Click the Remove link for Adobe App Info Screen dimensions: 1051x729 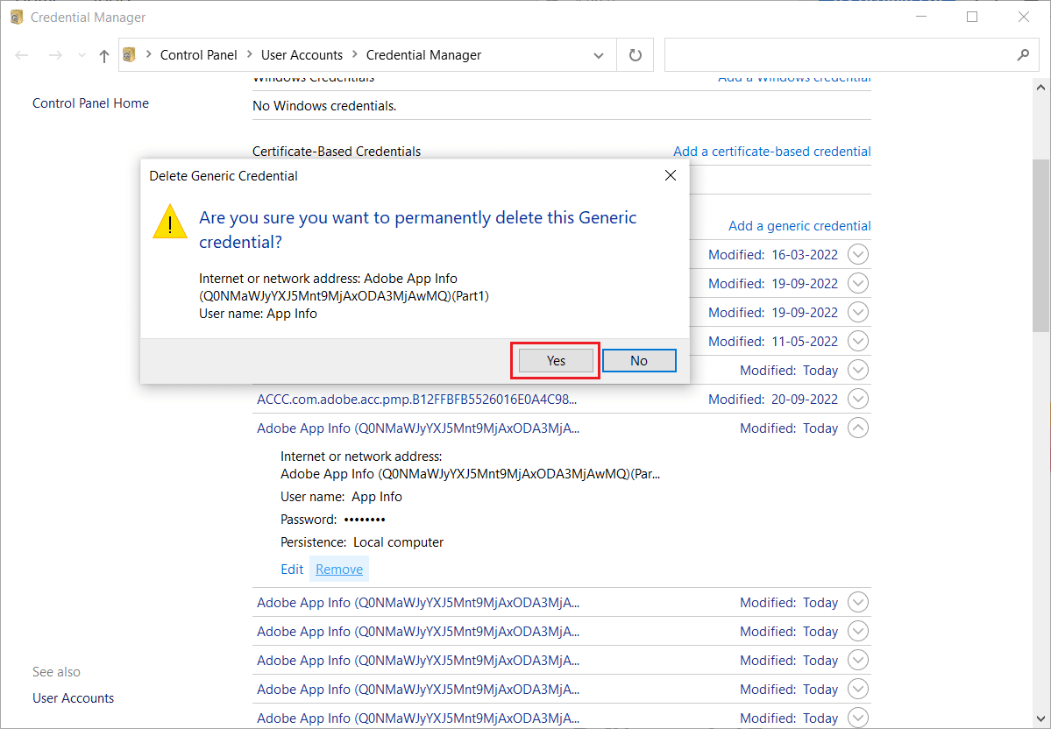[339, 569]
